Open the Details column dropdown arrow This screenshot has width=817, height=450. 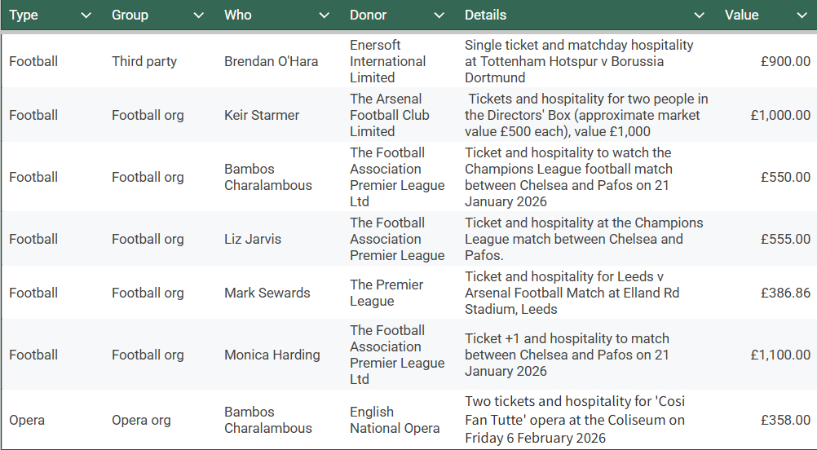click(x=699, y=15)
